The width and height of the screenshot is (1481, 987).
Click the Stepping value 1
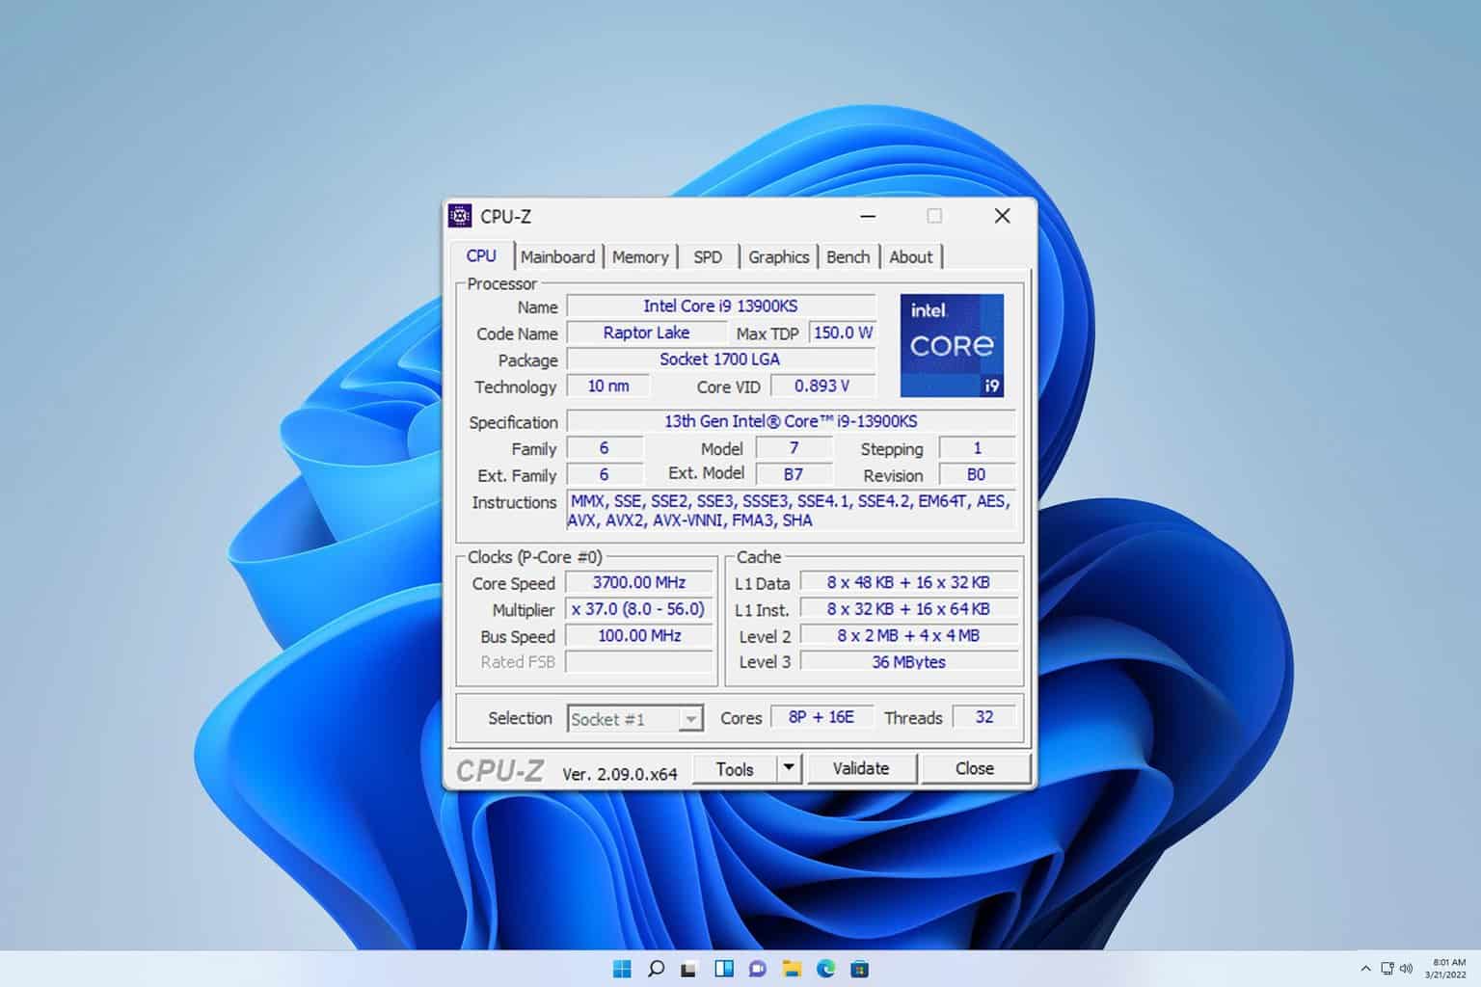[977, 448]
